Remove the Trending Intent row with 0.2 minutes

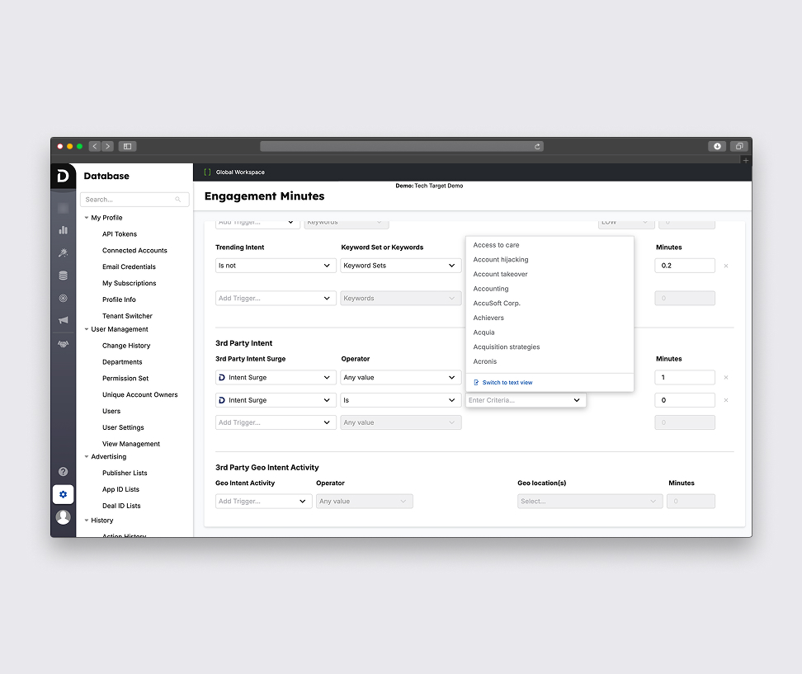click(726, 266)
